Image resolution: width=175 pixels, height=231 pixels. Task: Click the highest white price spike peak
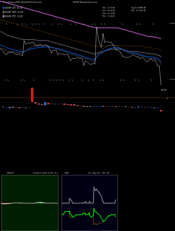coord(97,27)
